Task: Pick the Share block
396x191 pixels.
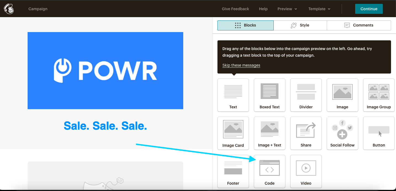Action: point(306,133)
